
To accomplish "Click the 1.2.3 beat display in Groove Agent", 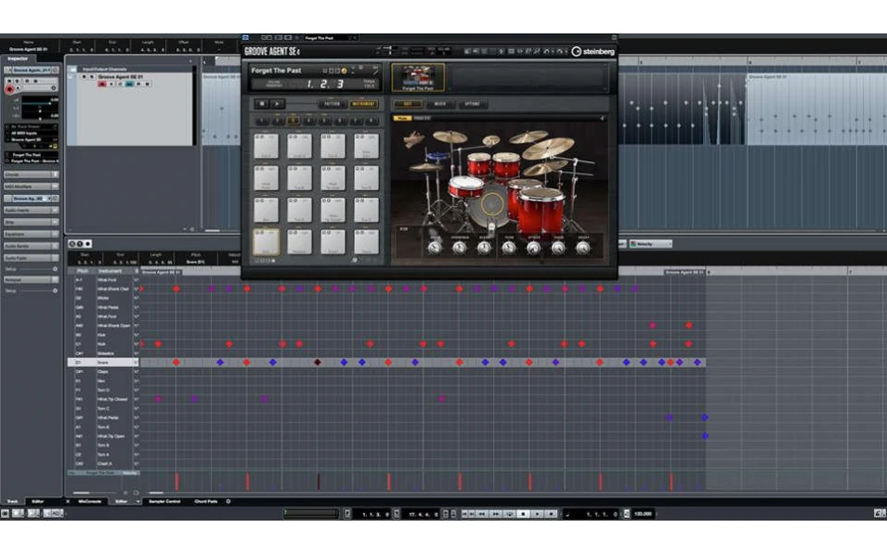I will (325, 84).
